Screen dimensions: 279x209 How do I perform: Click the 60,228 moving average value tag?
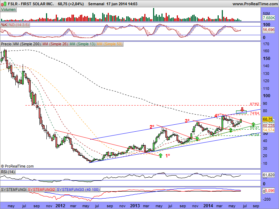(x=269, y=126)
